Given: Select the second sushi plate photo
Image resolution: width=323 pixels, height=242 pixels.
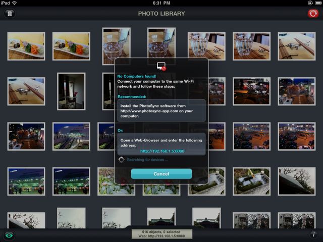Looking at the screenshot, I should click(x=71, y=46).
